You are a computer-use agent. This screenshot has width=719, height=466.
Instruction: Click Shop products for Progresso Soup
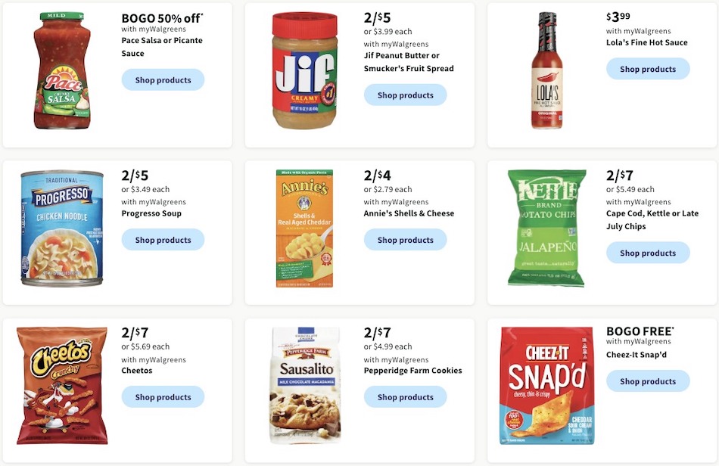163,239
